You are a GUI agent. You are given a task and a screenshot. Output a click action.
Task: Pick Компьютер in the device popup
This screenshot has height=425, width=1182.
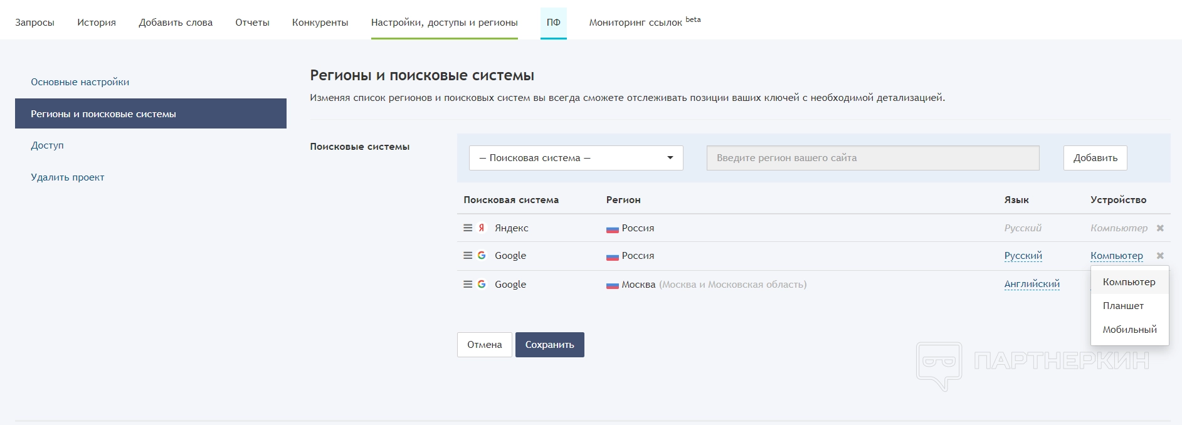[1129, 282]
